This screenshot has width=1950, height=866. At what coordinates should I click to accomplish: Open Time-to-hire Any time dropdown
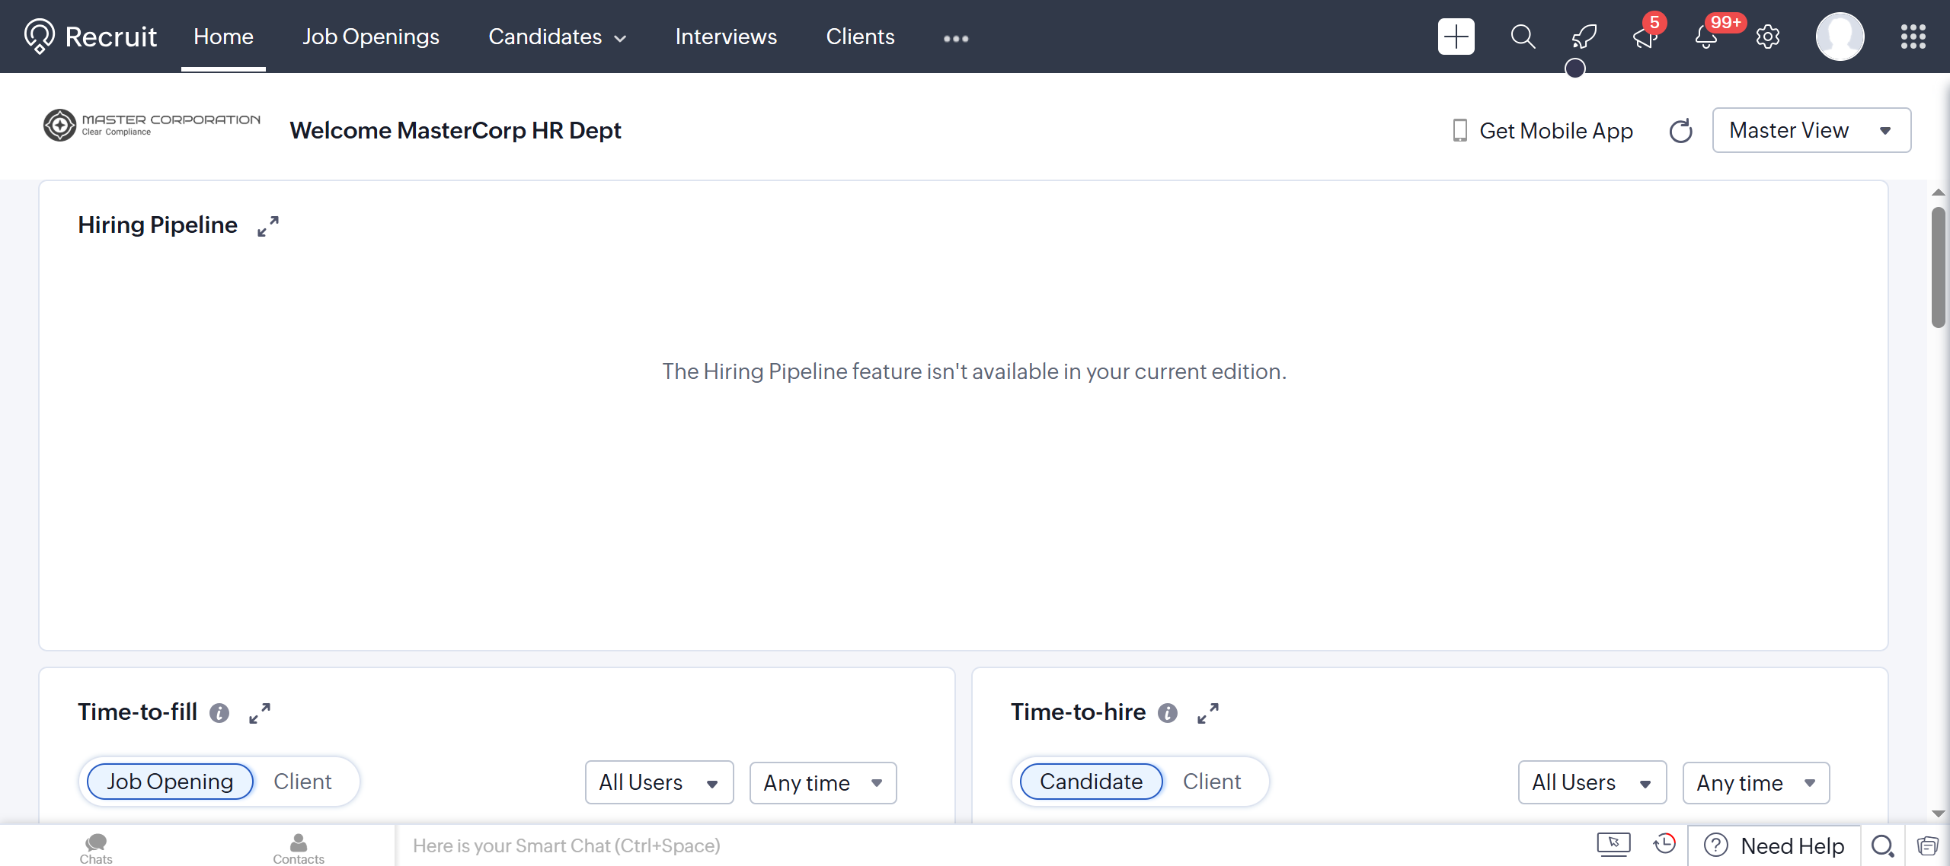pyautogui.click(x=1755, y=782)
